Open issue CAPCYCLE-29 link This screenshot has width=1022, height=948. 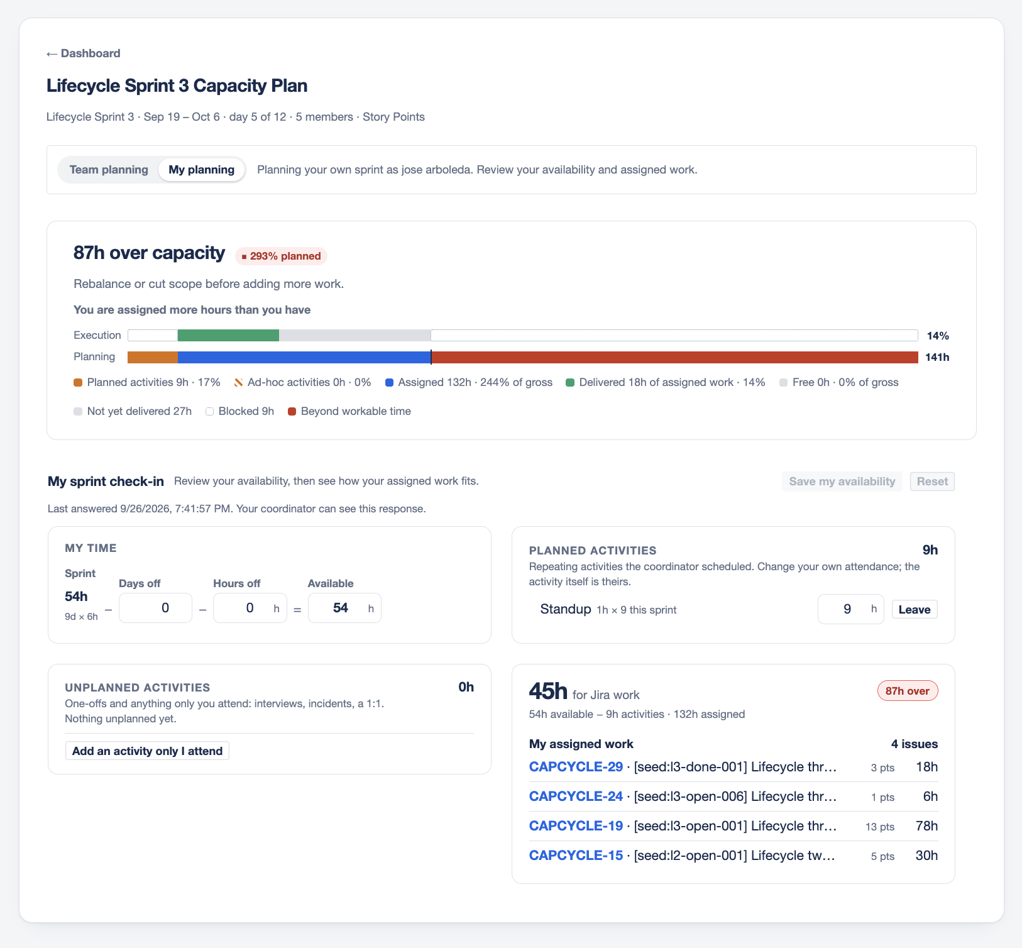click(576, 767)
